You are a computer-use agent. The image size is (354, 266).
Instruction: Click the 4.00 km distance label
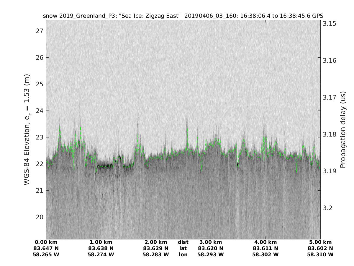point(265,242)
